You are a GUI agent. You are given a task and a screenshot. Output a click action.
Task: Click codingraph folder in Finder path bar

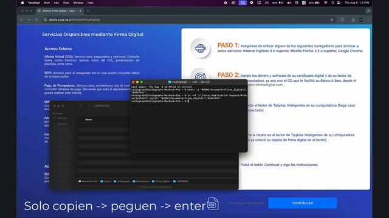(122, 182)
